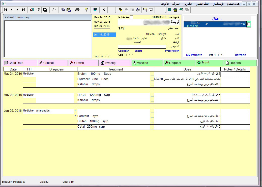Click the Refresh link
Viewport: 262px width, 187px height.
pos(241,55)
